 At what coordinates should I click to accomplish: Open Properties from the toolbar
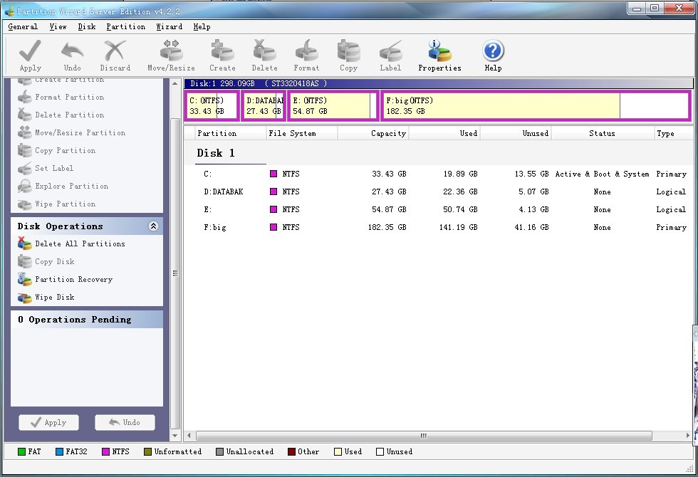[440, 55]
